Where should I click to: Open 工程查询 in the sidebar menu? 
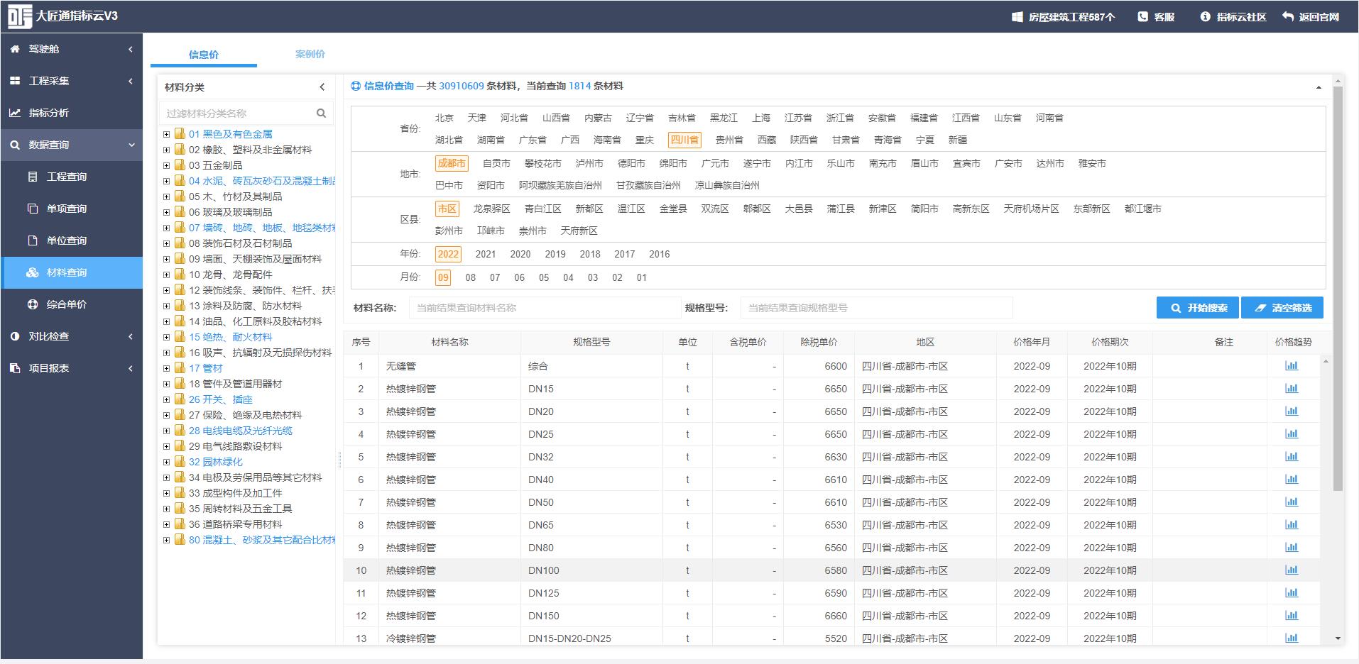point(66,177)
